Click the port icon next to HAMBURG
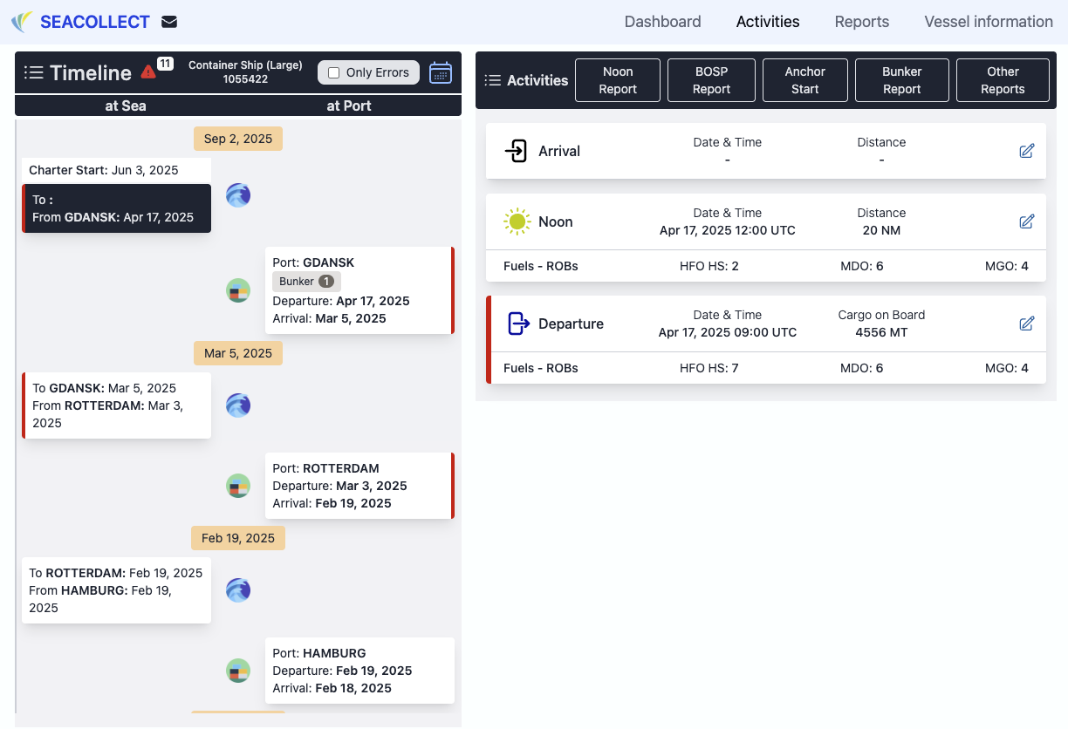 (238, 671)
